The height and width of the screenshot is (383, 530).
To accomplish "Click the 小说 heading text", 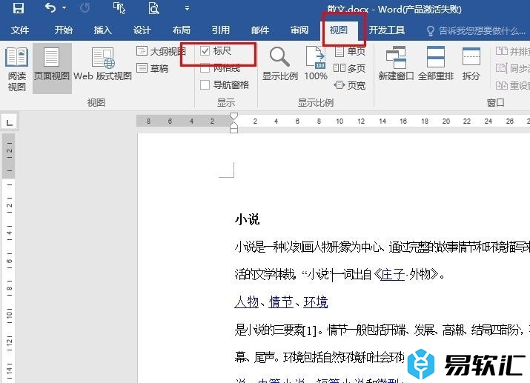I will pos(247,219).
